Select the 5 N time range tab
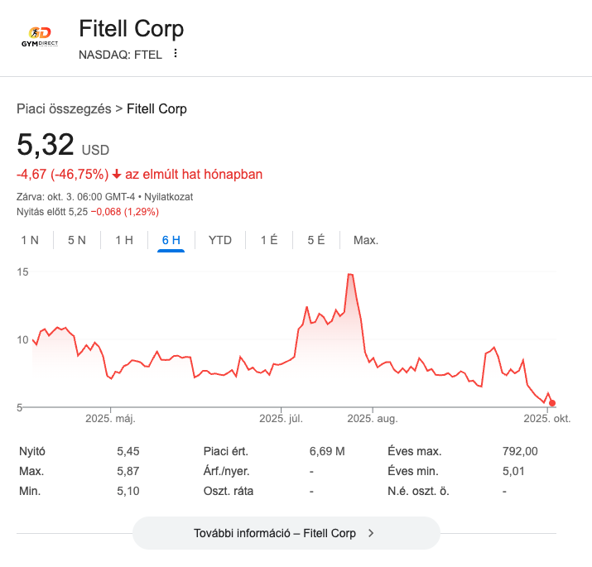The image size is (592, 567). point(77,240)
